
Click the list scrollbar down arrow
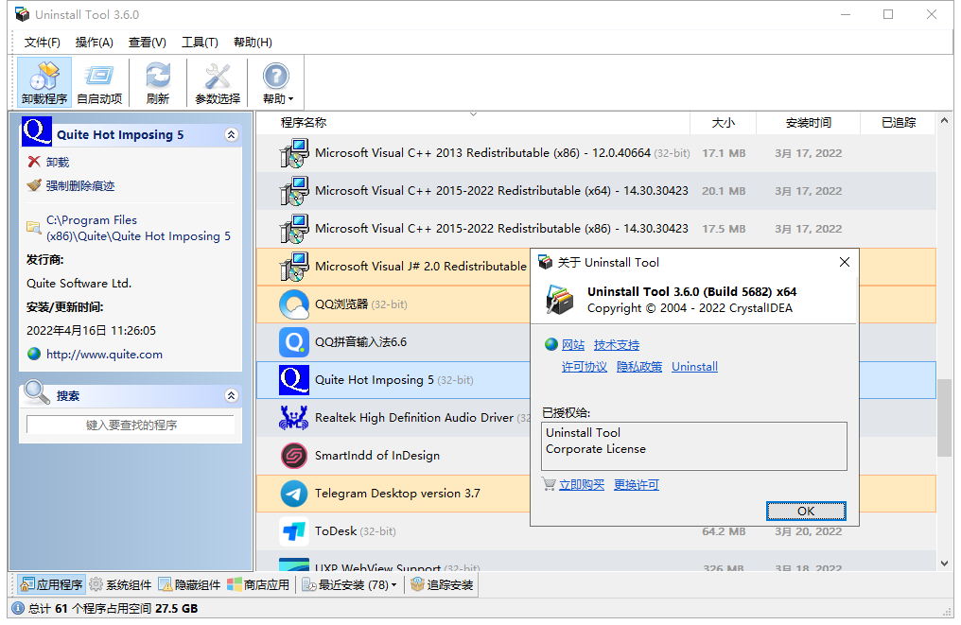(945, 564)
